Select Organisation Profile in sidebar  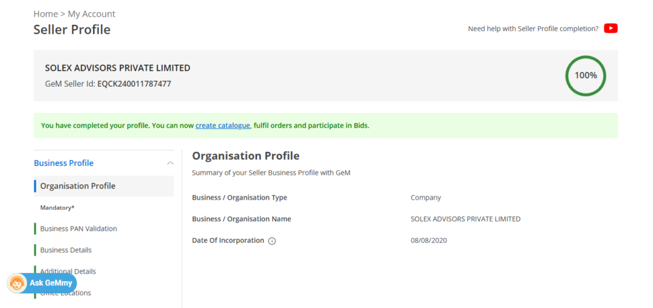point(104,186)
